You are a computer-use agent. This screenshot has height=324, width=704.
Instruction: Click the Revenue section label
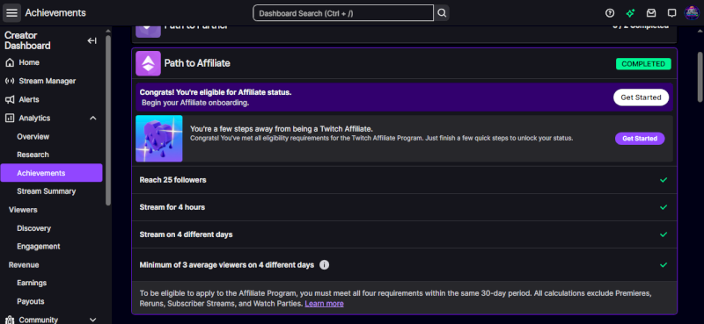pyautogui.click(x=24, y=265)
